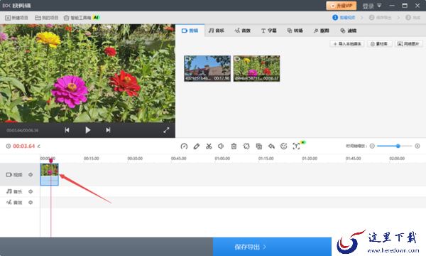Click the crop tool icon in timeline toolbar
The width and height of the screenshot is (426, 256).
(x=246, y=146)
